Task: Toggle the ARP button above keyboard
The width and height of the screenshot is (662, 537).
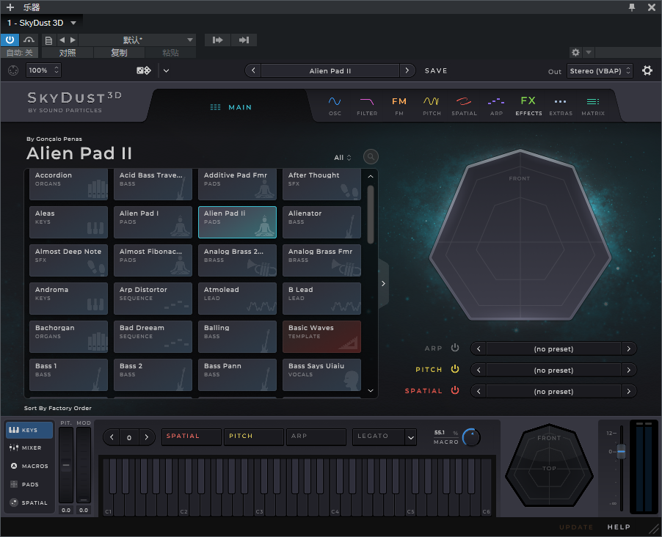Action: [x=316, y=436]
